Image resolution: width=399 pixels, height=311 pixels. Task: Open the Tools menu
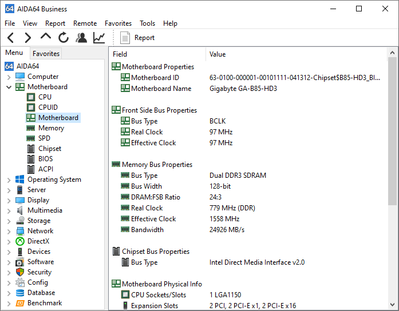tap(147, 23)
